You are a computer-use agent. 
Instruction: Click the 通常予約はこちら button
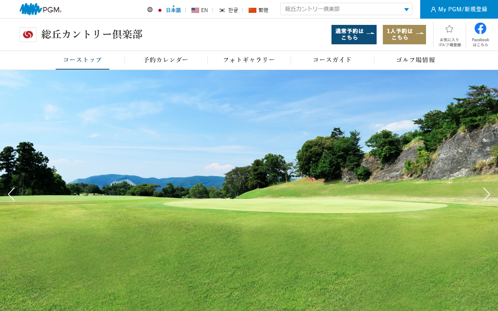coord(354,35)
